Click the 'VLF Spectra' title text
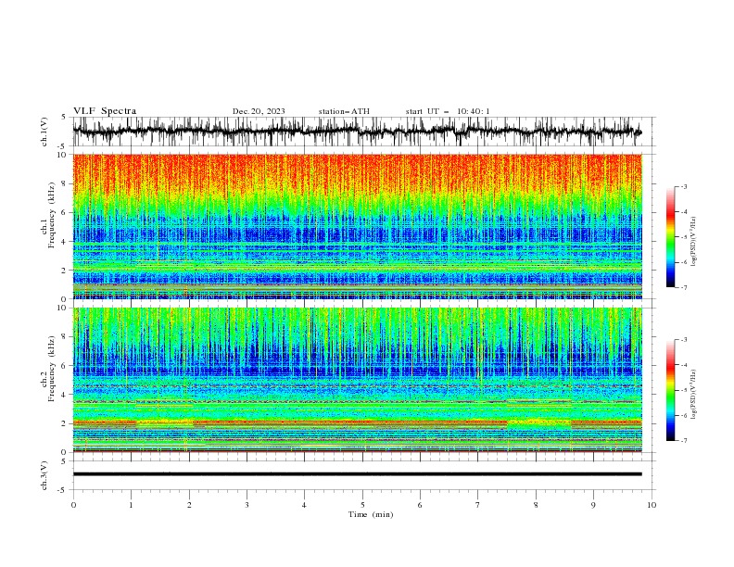The height and width of the screenshot is (567, 734). [x=105, y=111]
